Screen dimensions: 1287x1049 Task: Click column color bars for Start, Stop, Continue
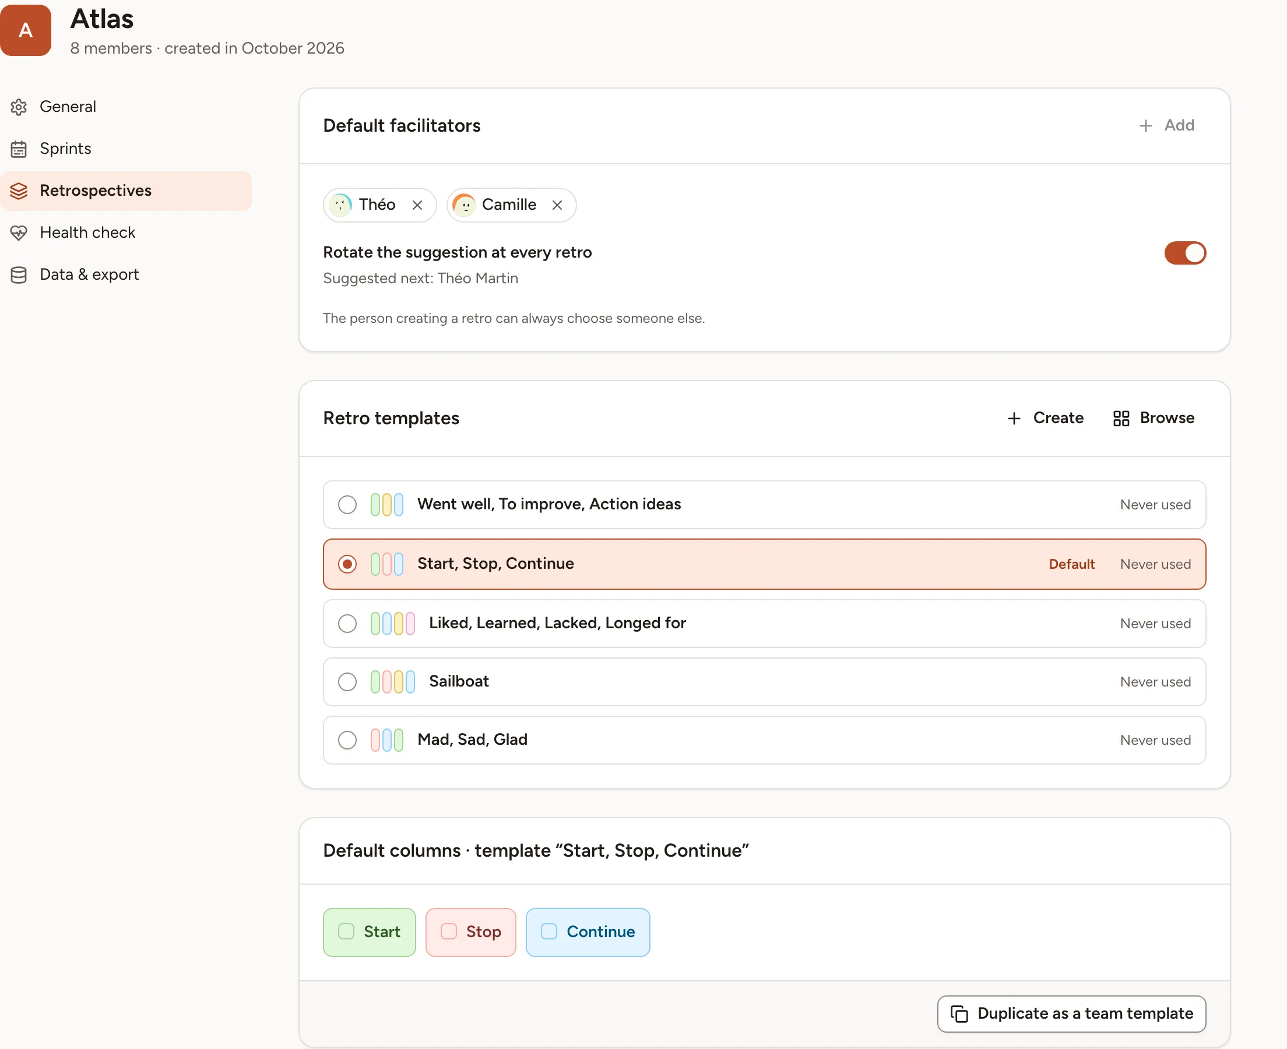click(386, 564)
